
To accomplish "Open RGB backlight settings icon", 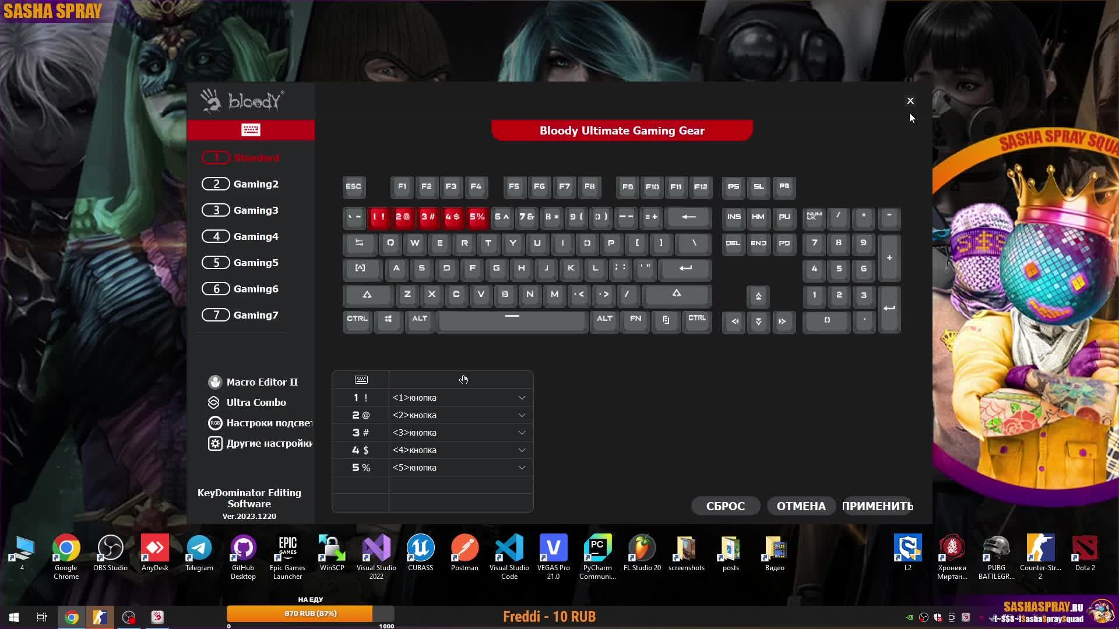I will click(215, 423).
